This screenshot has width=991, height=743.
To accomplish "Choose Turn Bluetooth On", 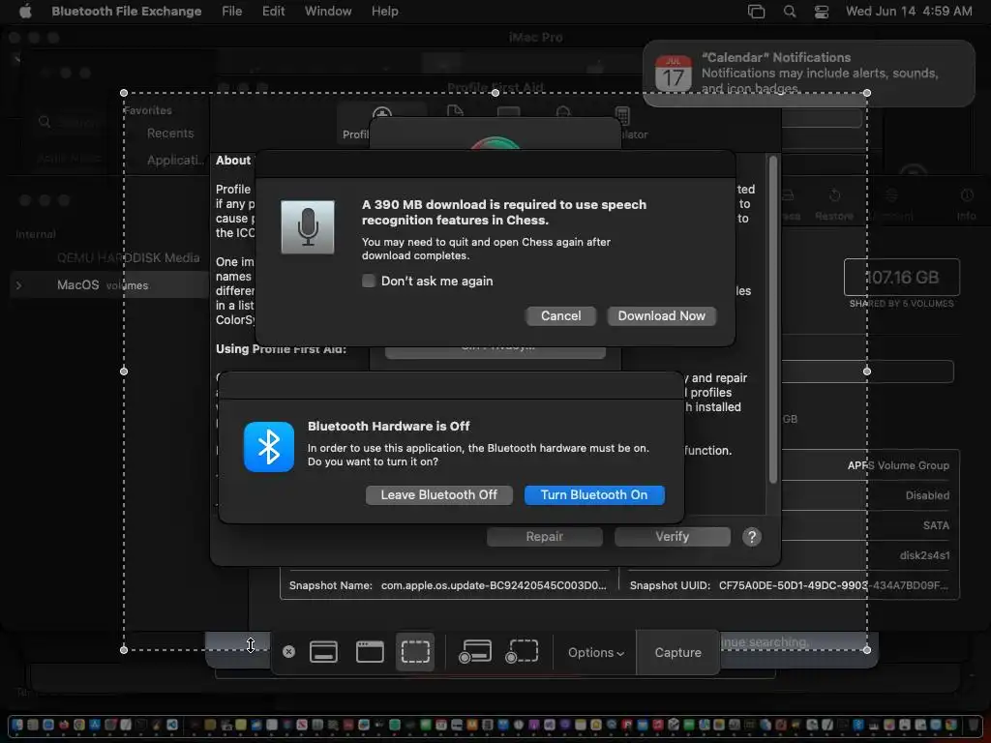I will 594,494.
